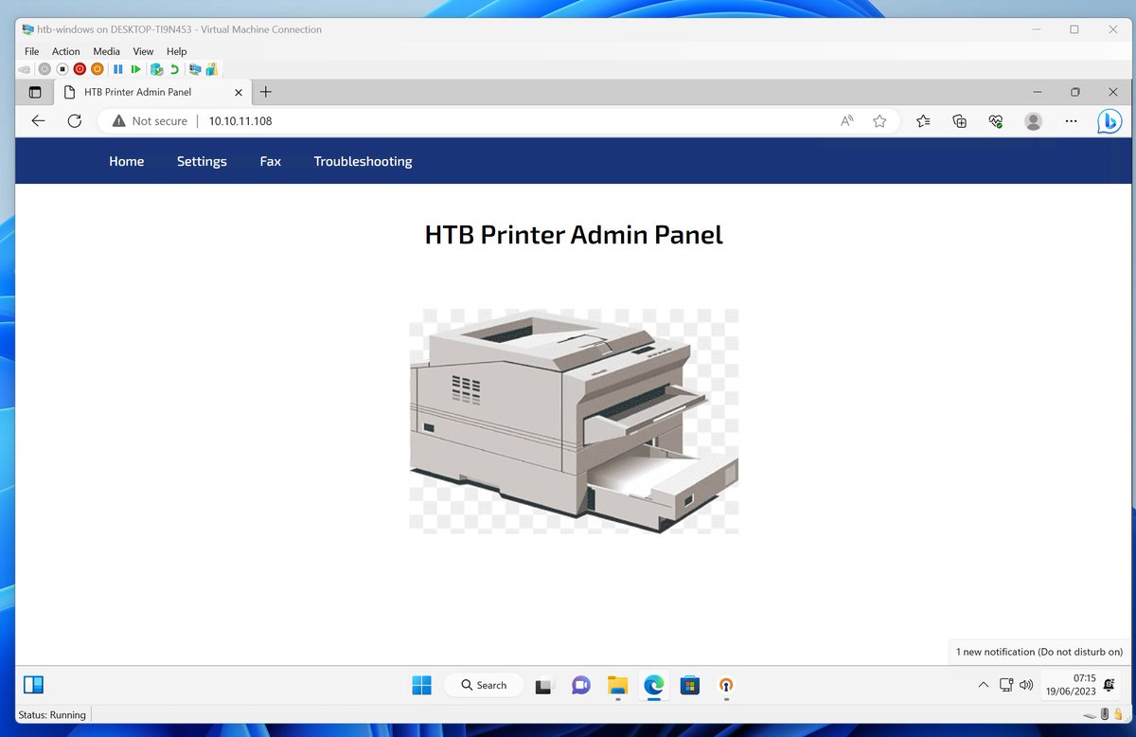Go back in the browser
The width and height of the screenshot is (1136, 737).
click(x=38, y=120)
